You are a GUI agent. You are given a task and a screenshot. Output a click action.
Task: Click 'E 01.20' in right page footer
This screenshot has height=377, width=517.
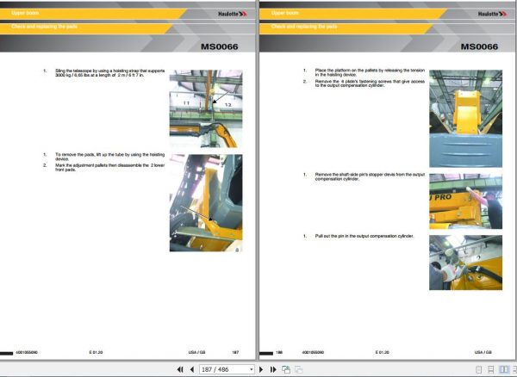click(382, 352)
